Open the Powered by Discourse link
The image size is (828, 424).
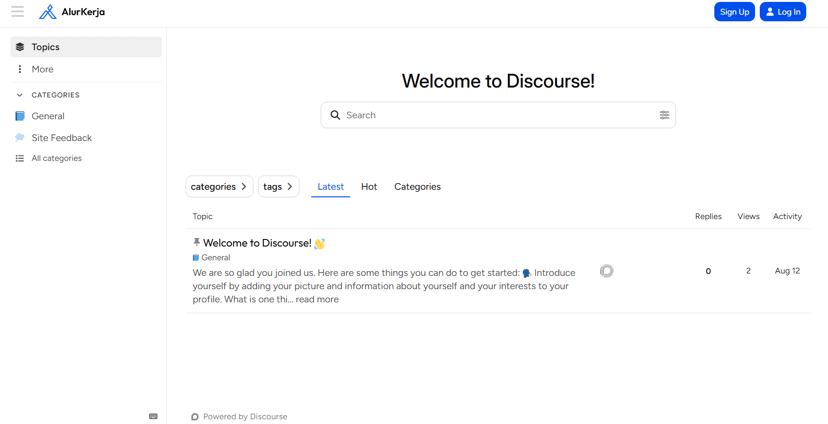[x=239, y=416]
